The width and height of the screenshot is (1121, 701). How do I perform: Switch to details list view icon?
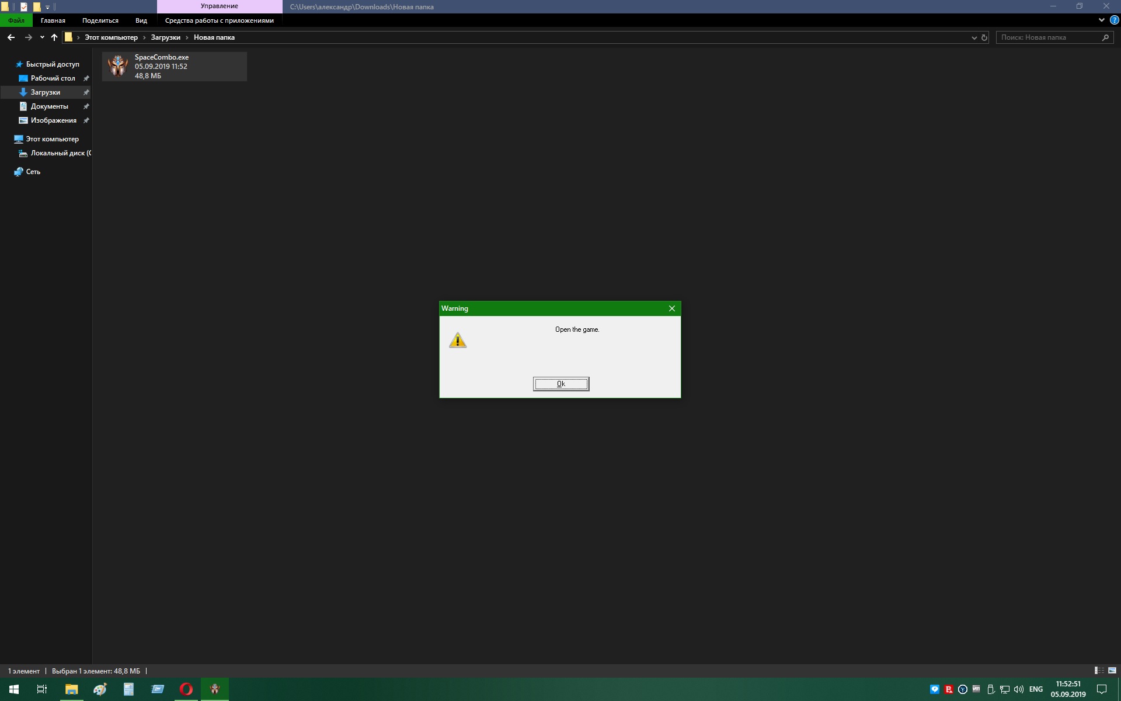1099,671
